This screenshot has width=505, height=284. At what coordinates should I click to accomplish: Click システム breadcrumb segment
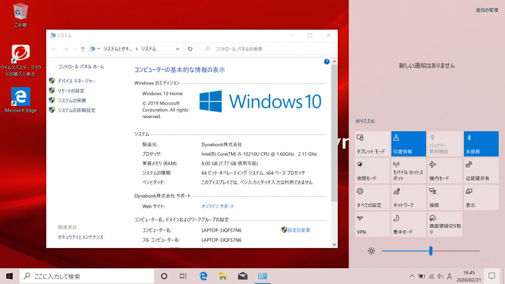click(x=148, y=49)
